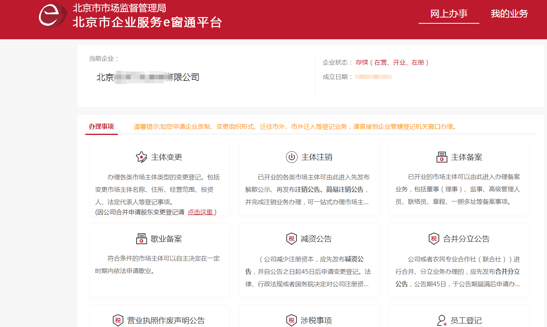This screenshot has width=547, height=327.
Task: Click the 主体变更 star icon
Action: click(141, 157)
